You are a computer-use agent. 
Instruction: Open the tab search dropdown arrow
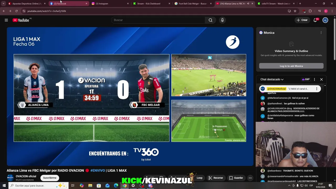tap(3, 4)
